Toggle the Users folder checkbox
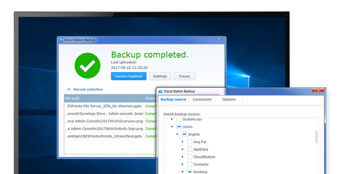The width and height of the screenshot is (337, 174). [179, 127]
